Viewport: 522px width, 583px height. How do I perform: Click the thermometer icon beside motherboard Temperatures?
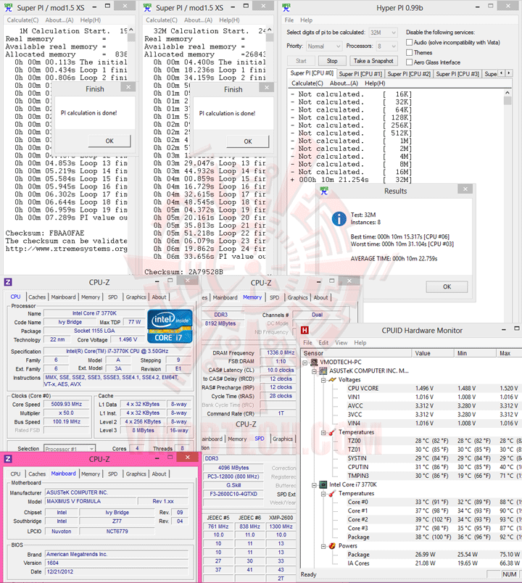point(332,432)
